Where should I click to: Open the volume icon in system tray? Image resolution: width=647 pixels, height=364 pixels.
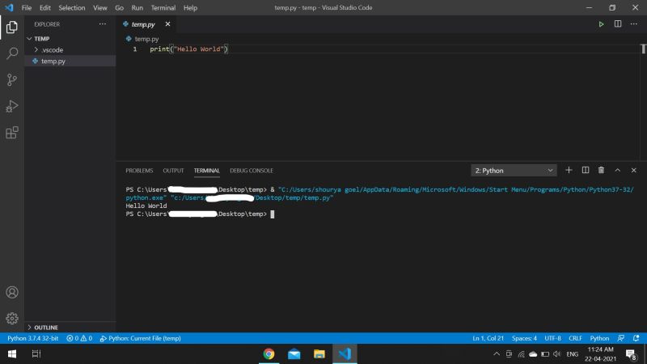coord(557,354)
